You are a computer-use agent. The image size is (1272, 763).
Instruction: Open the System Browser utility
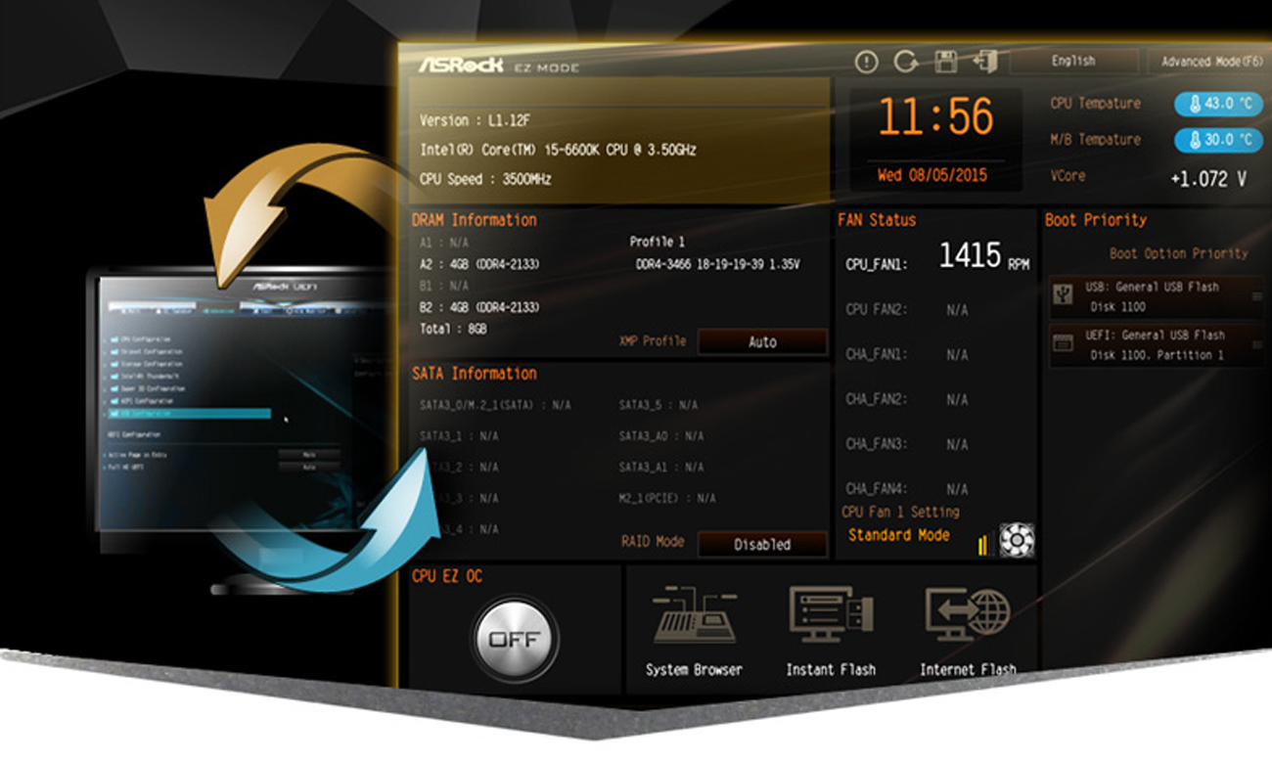(x=696, y=626)
